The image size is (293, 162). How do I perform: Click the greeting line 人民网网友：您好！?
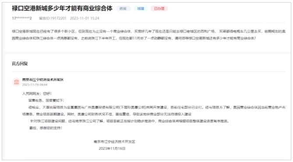(x=37, y=93)
